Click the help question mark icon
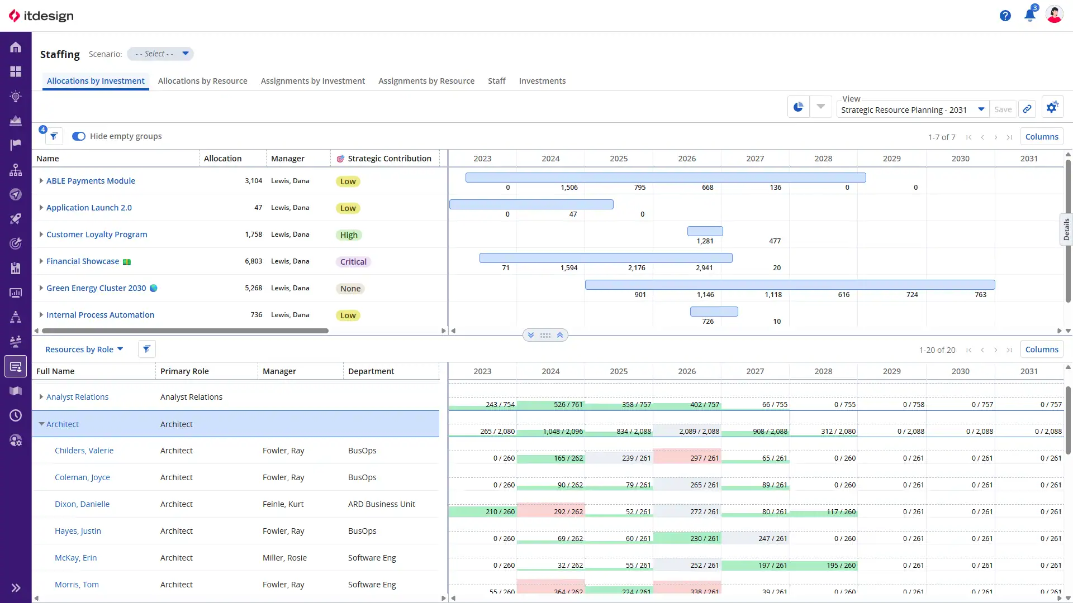This screenshot has width=1073, height=603. 1005,16
